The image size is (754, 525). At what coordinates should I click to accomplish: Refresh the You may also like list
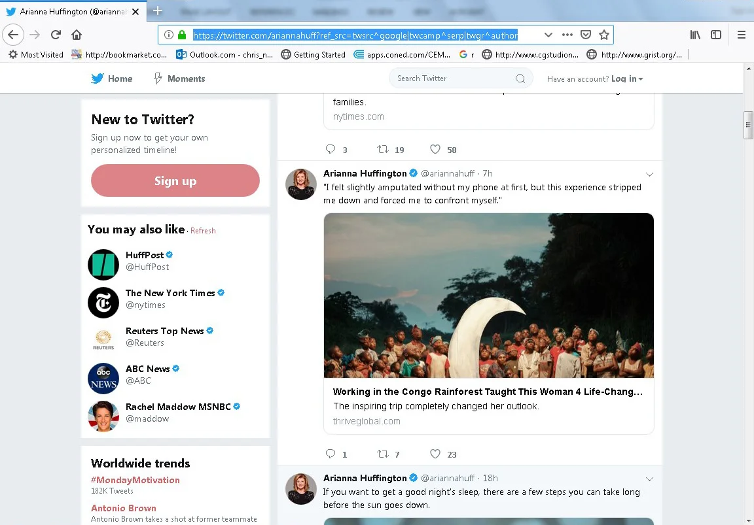[203, 231]
